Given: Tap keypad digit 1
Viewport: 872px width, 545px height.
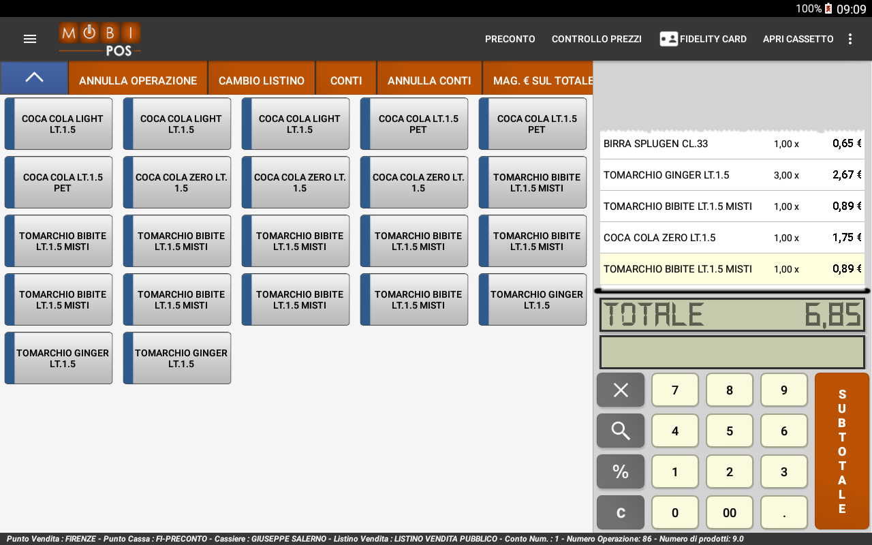Looking at the screenshot, I should point(675,471).
